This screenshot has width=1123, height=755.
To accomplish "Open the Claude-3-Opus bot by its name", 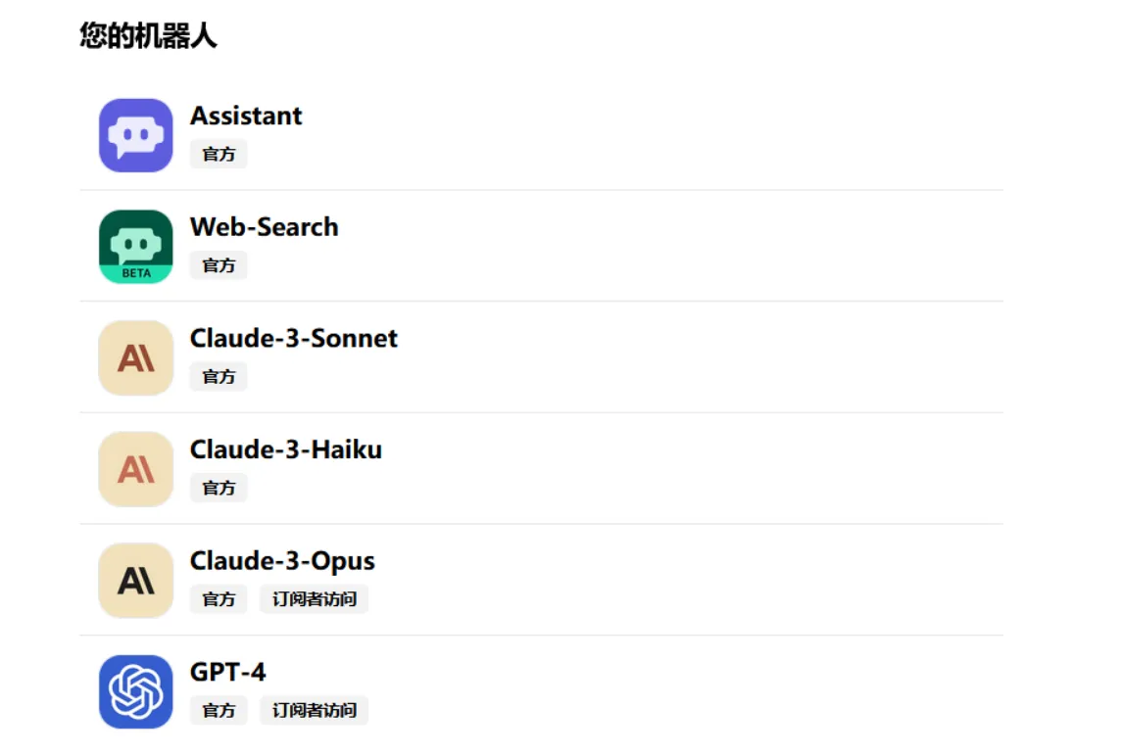I will pos(282,560).
